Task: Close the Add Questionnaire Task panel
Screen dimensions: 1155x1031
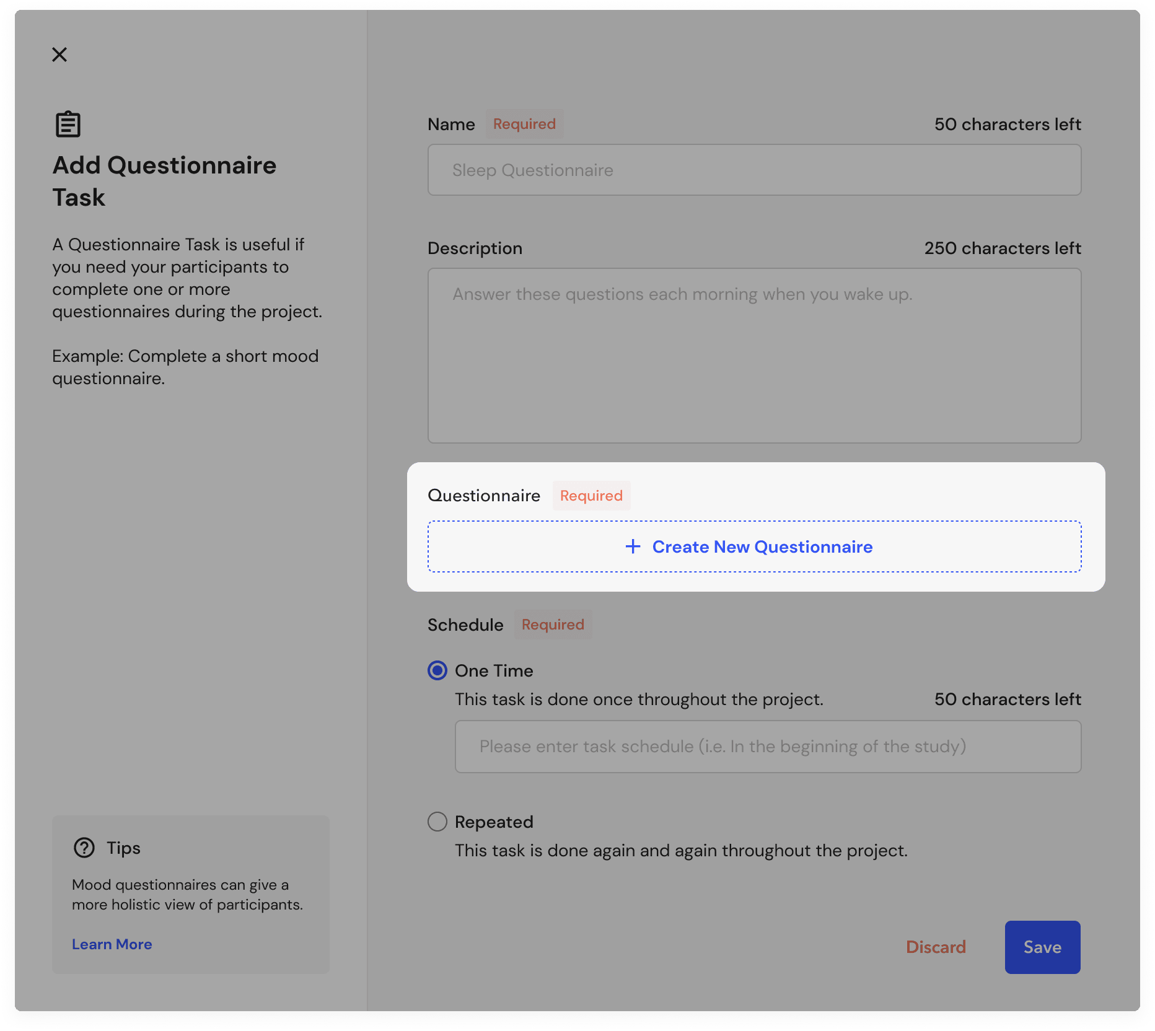Action: 59,55
